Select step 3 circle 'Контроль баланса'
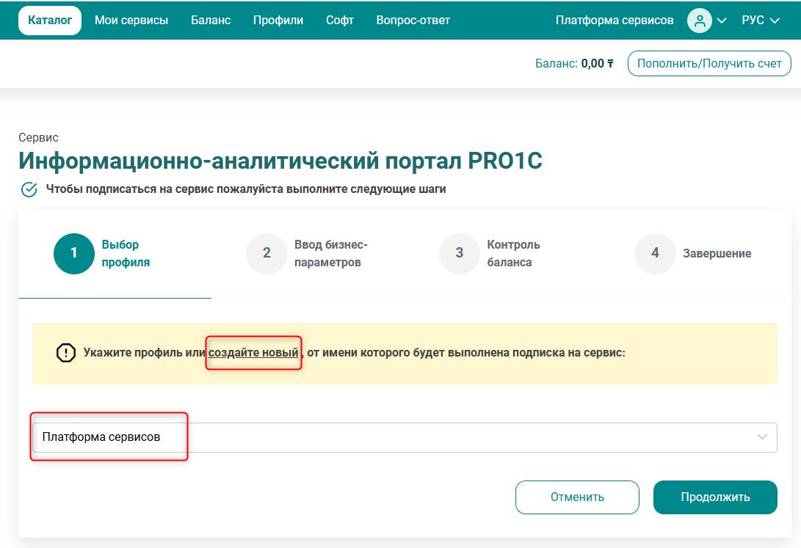 (460, 254)
